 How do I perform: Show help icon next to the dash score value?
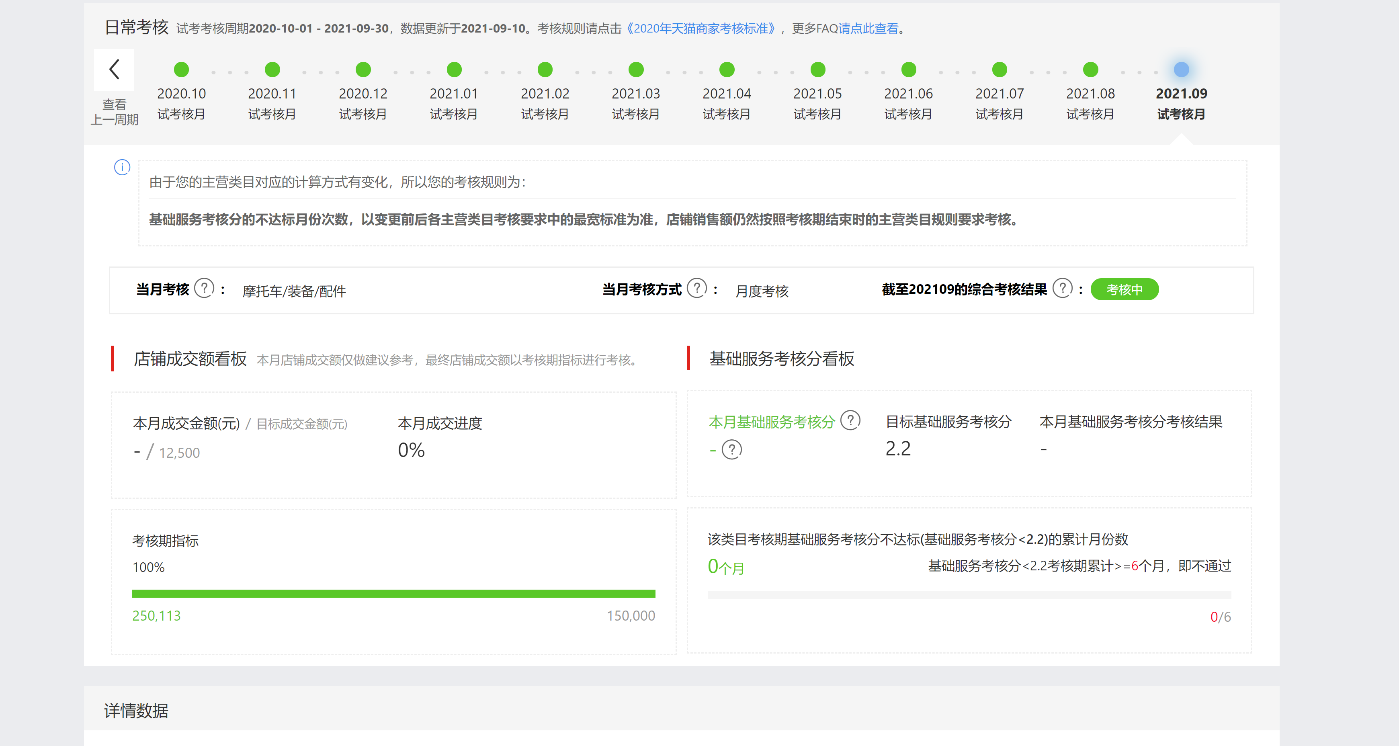tap(731, 449)
